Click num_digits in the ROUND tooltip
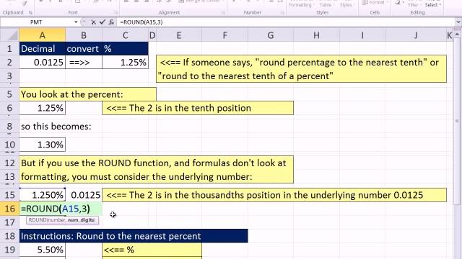Viewport: 462px width, 259px height. pyautogui.click(x=81, y=220)
